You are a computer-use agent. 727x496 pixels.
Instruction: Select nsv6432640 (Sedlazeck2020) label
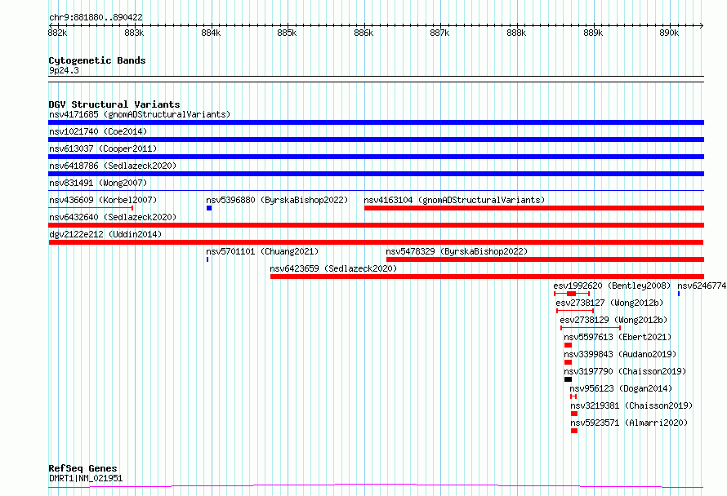(x=113, y=217)
